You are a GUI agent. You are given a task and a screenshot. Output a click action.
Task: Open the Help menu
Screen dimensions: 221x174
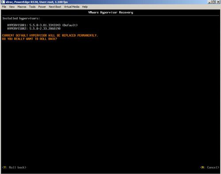click(85, 7)
